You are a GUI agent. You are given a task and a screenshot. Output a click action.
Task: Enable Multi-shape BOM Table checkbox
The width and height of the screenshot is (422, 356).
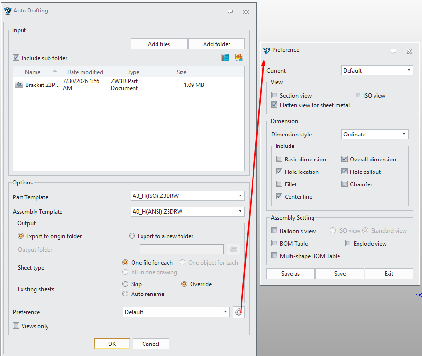coord(274,256)
